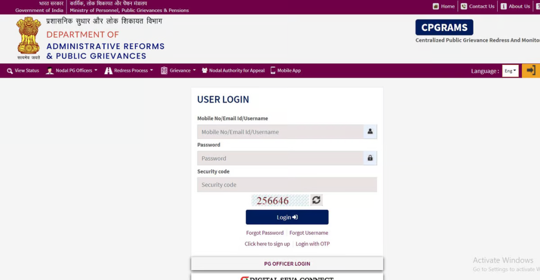Click the Department of Administrative Reforms title
540x280 pixels.
[x=105, y=45]
